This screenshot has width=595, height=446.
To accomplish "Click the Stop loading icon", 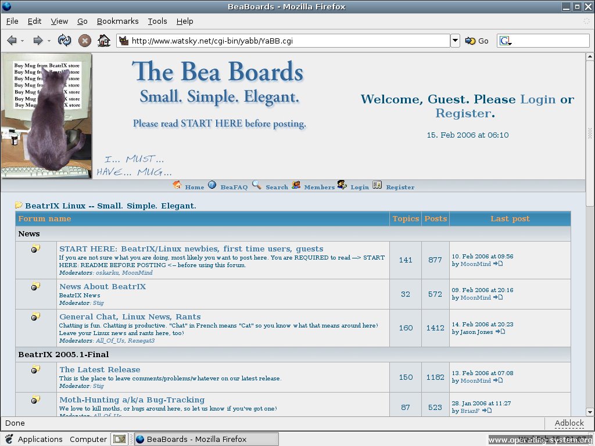I will [85, 41].
